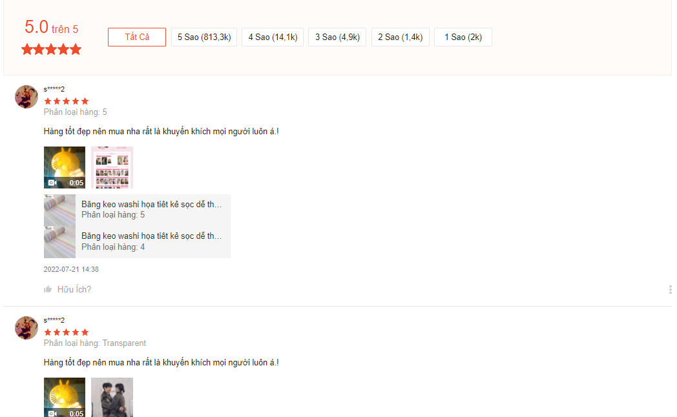This screenshot has width=677, height=417.
Task: Filter reviews by 5 Sao (813,3k)
Action: pyautogui.click(x=204, y=37)
